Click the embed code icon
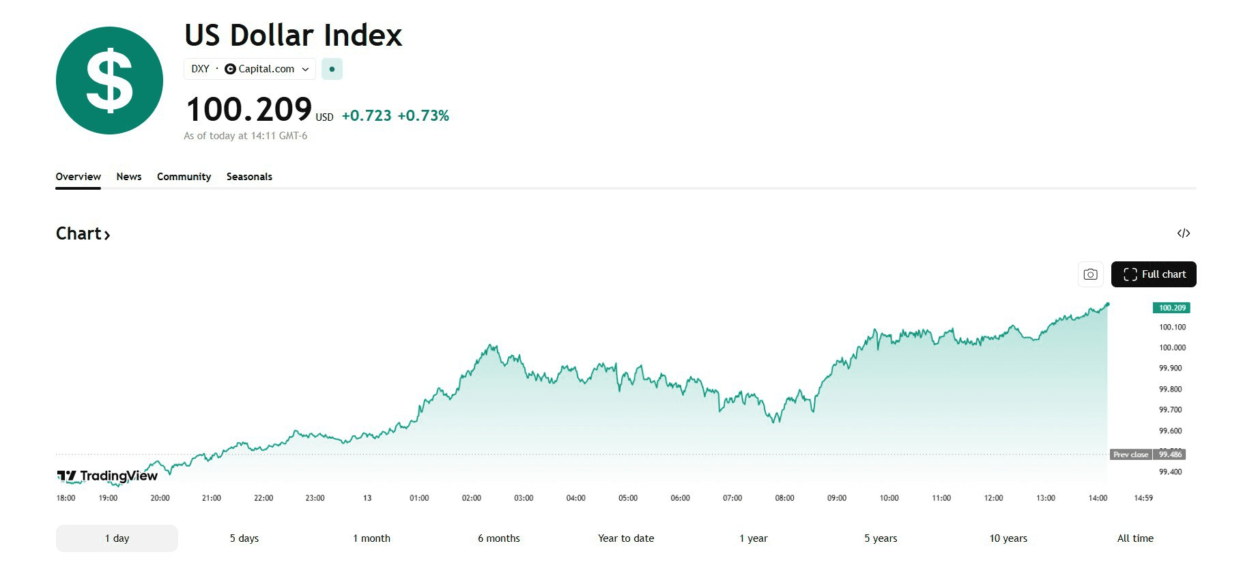Viewport: 1256px width, 578px height. pos(1183,233)
